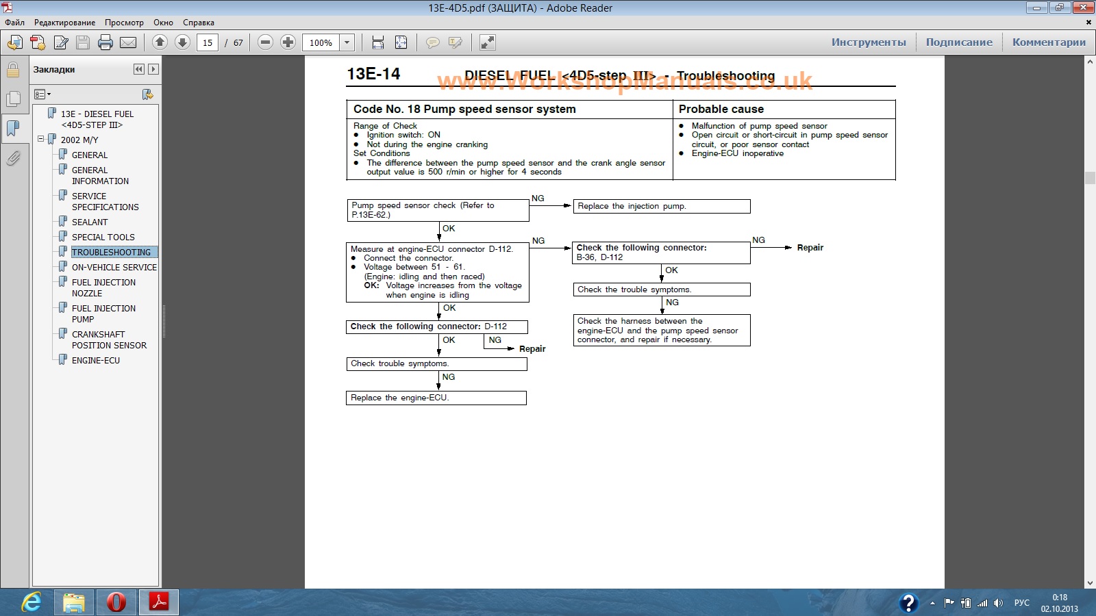Click the taskbar help question icon
This screenshot has height=616, width=1096.
click(x=908, y=602)
